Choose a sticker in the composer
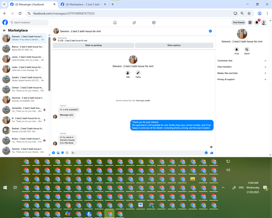The height and width of the screenshot is (218, 272). pyautogui.click(x=63, y=153)
